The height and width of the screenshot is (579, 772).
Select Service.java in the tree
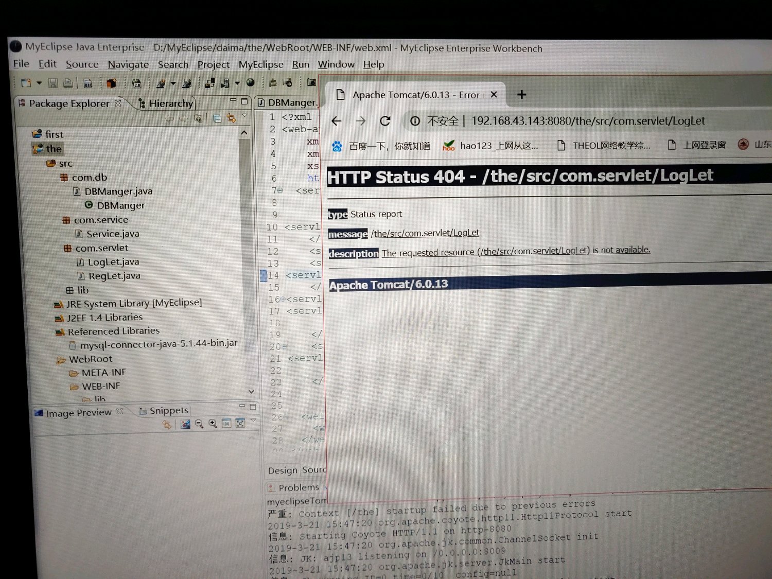pos(108,234)
